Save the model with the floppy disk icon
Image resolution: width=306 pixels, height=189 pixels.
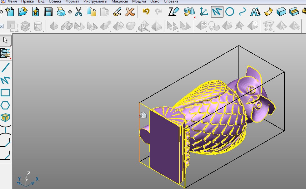(48, 12)
